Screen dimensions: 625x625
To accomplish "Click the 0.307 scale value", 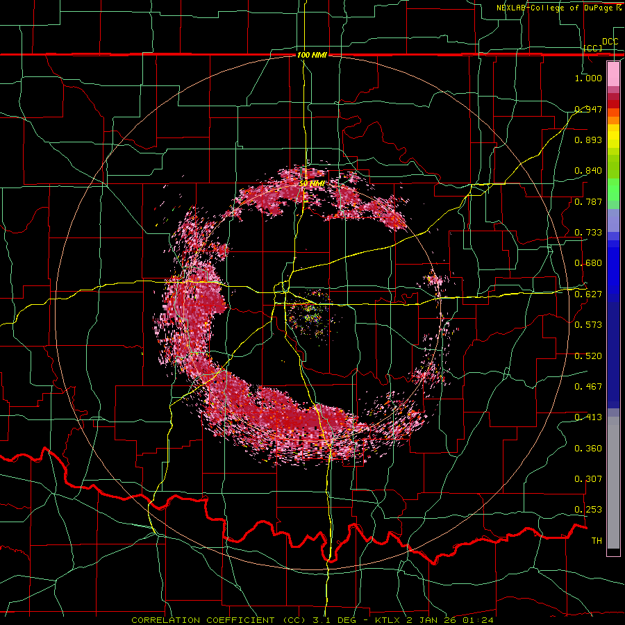I will click(x=588, y=478).
